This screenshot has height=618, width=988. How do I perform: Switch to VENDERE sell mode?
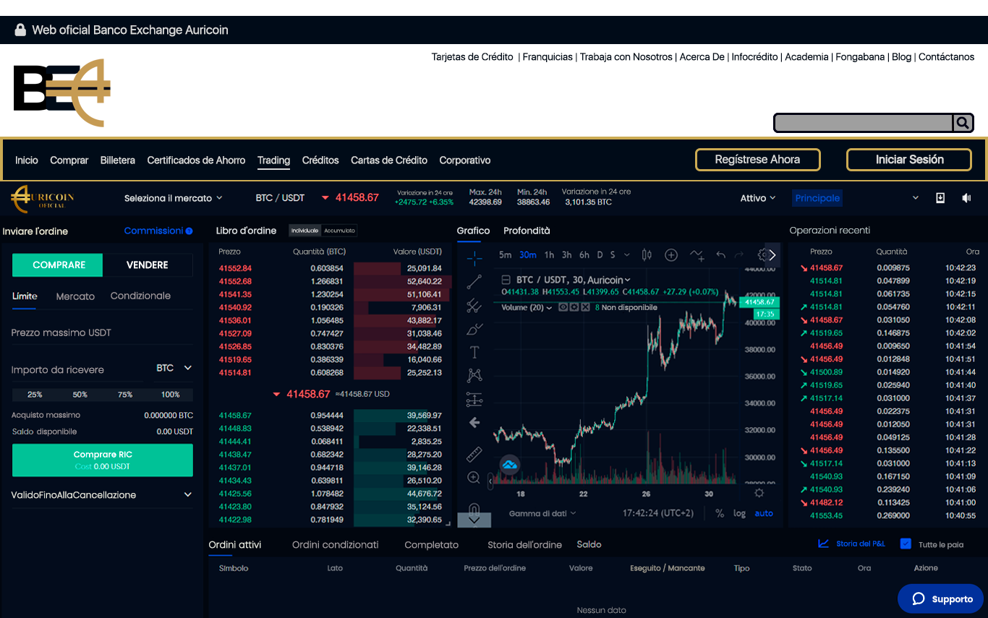tap(148, 265)
